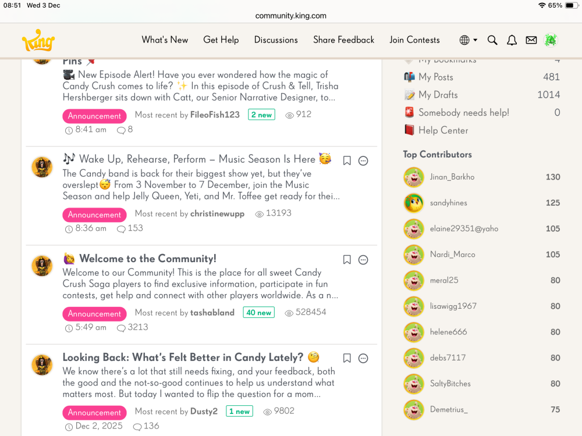Bookmark the Welcome to the Community post
582x436 pixels.
tap(347, 259)
